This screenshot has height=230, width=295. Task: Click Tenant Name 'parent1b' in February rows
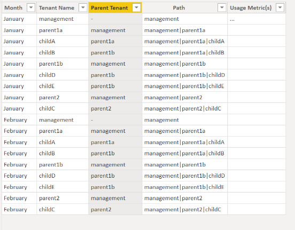tap(51, 164)
